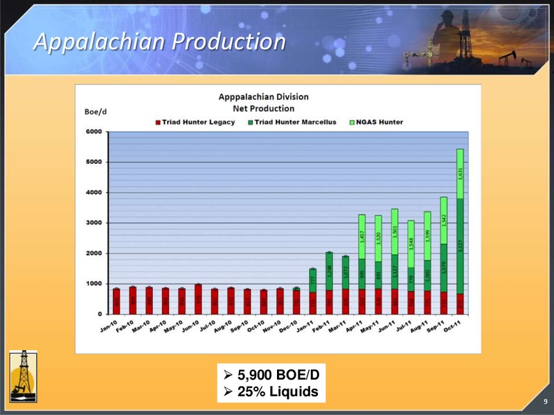Click the '1,548' value in Jul-11 bar

click(x=411, y=244)
